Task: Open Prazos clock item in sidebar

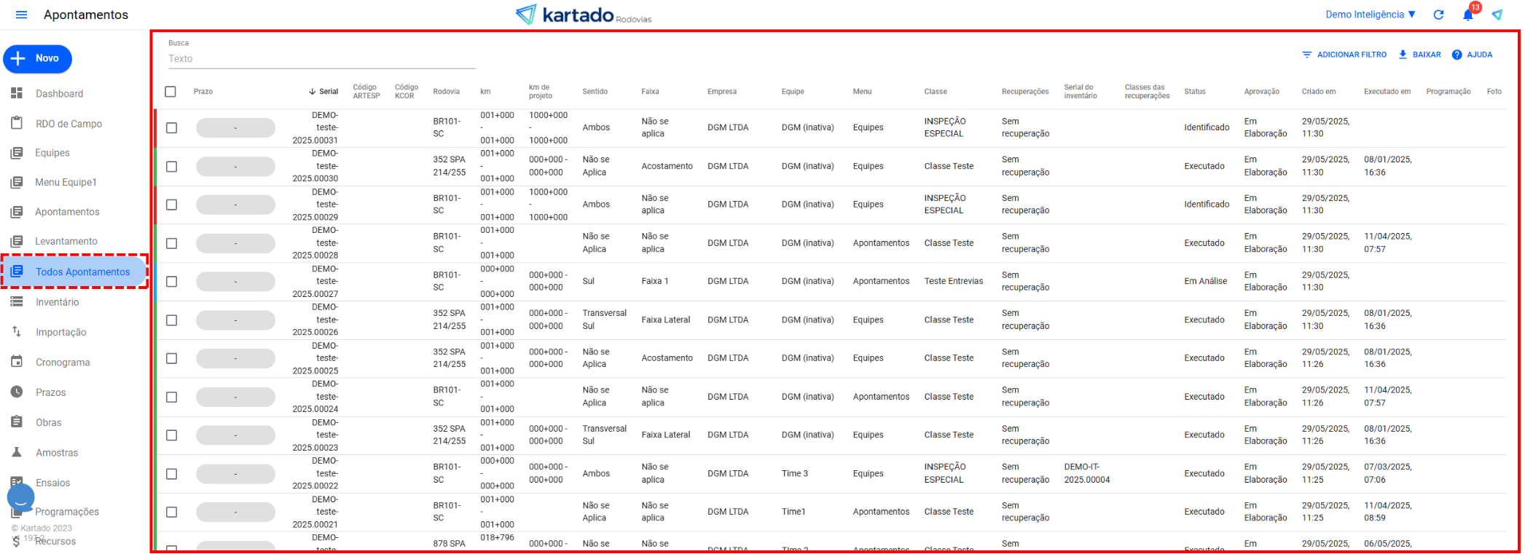Action: (x=50, y=392)
